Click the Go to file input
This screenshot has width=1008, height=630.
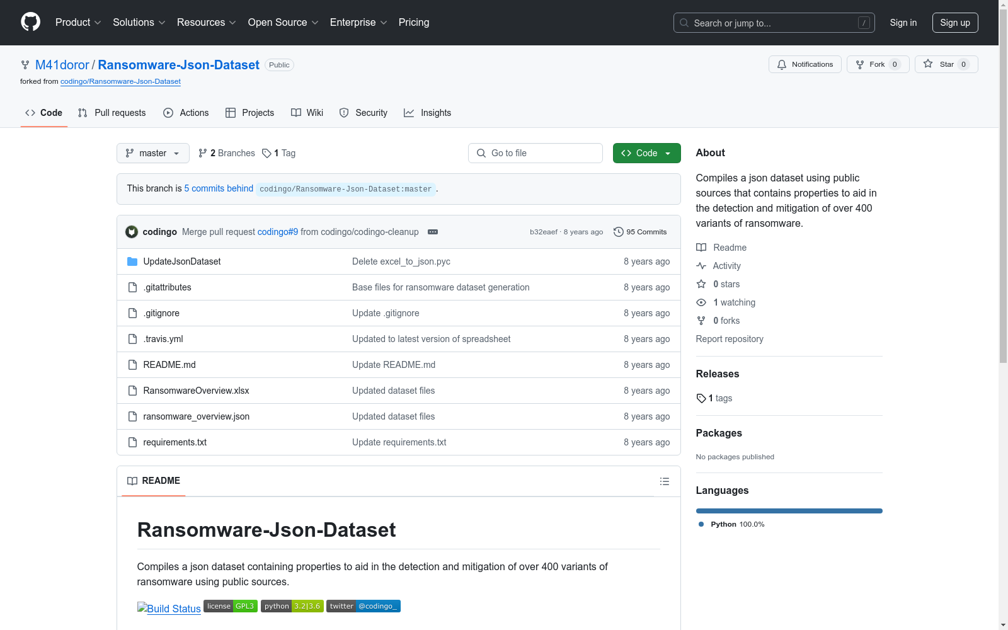tap(535, 153)
